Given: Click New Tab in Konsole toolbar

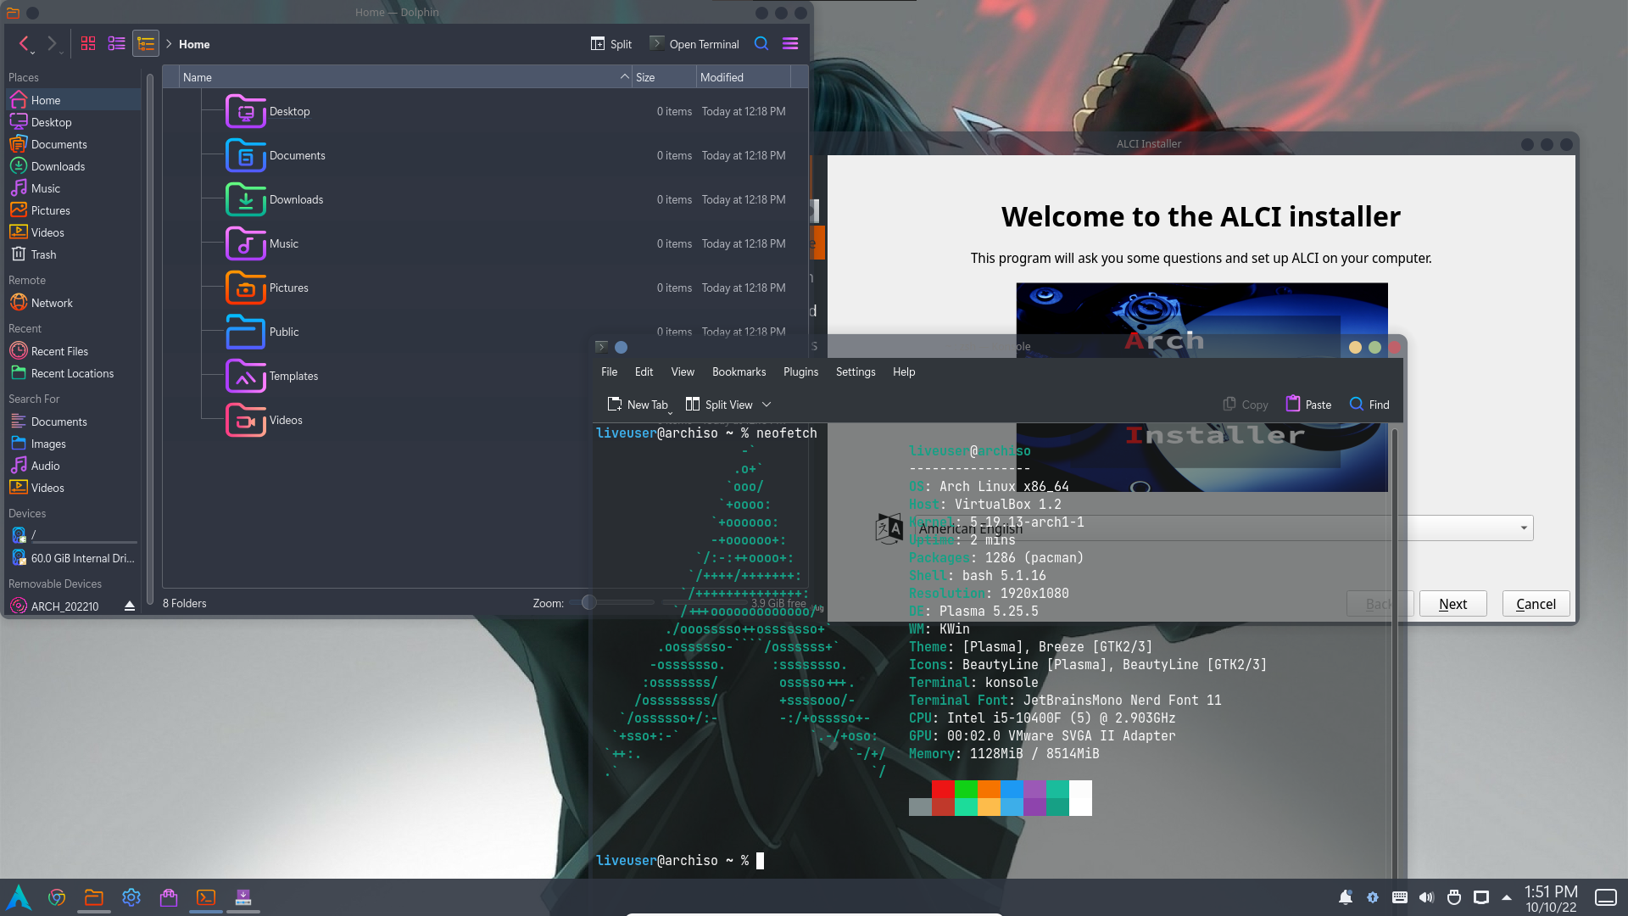Looking at the screenshot, I should tap(638, 405).
